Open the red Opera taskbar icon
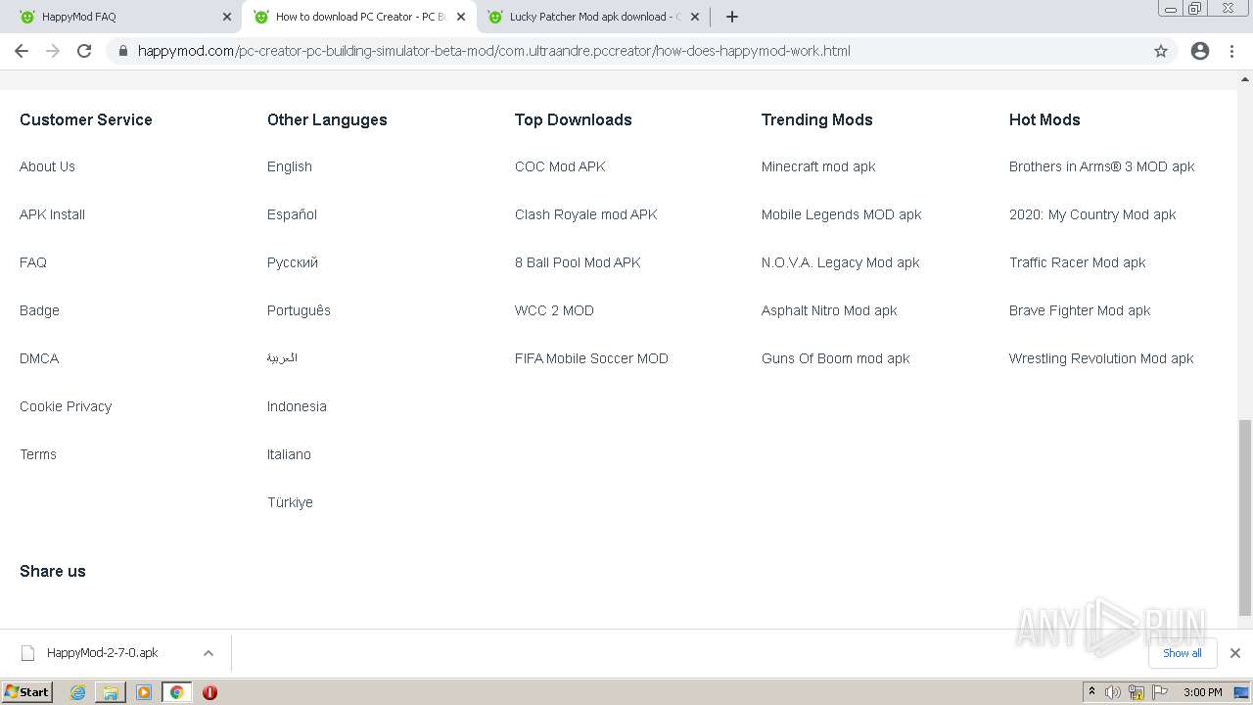The image size is (1253, 705). (x=209, y=692)
